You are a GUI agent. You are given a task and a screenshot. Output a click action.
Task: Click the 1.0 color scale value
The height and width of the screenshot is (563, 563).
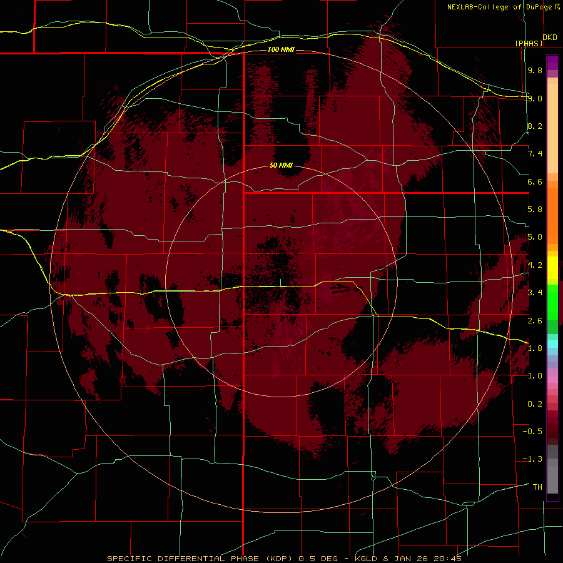[535, 376]
